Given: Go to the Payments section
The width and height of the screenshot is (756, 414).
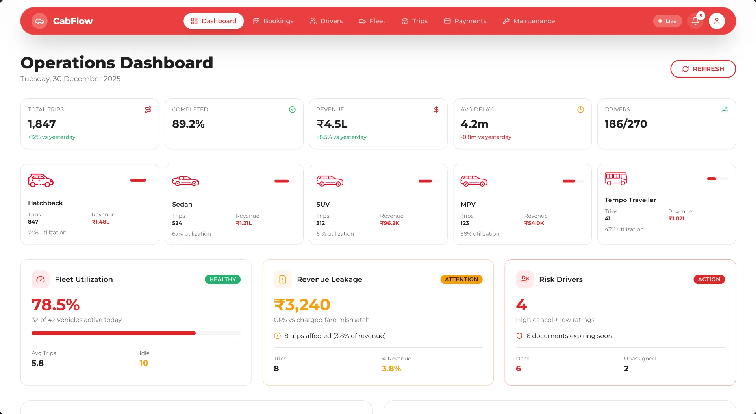Looking at the screenshot, I should point(465,21).
